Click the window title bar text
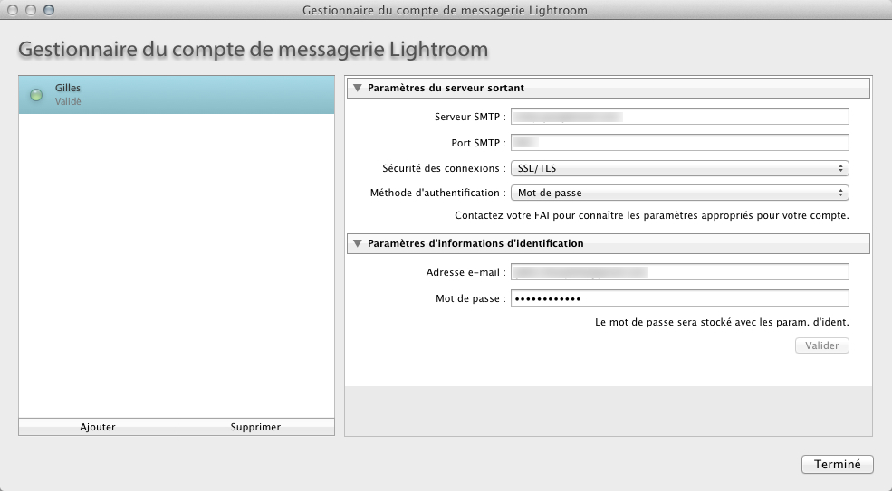Screen dimensions: 892x491 pos(445,10)
